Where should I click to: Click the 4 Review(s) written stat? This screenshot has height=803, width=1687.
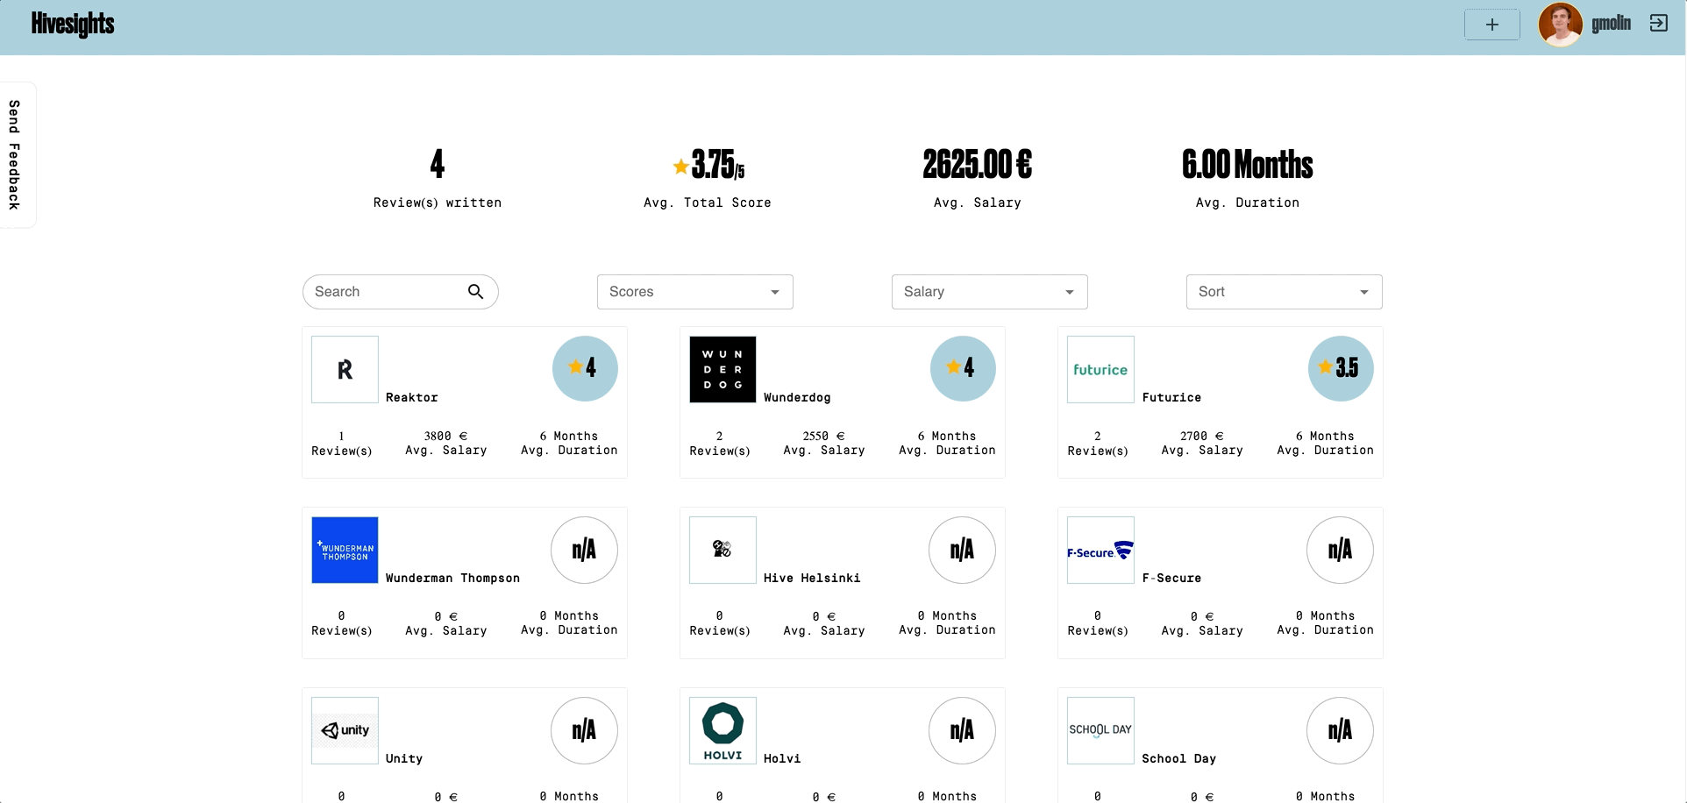[x=438, y=179]
